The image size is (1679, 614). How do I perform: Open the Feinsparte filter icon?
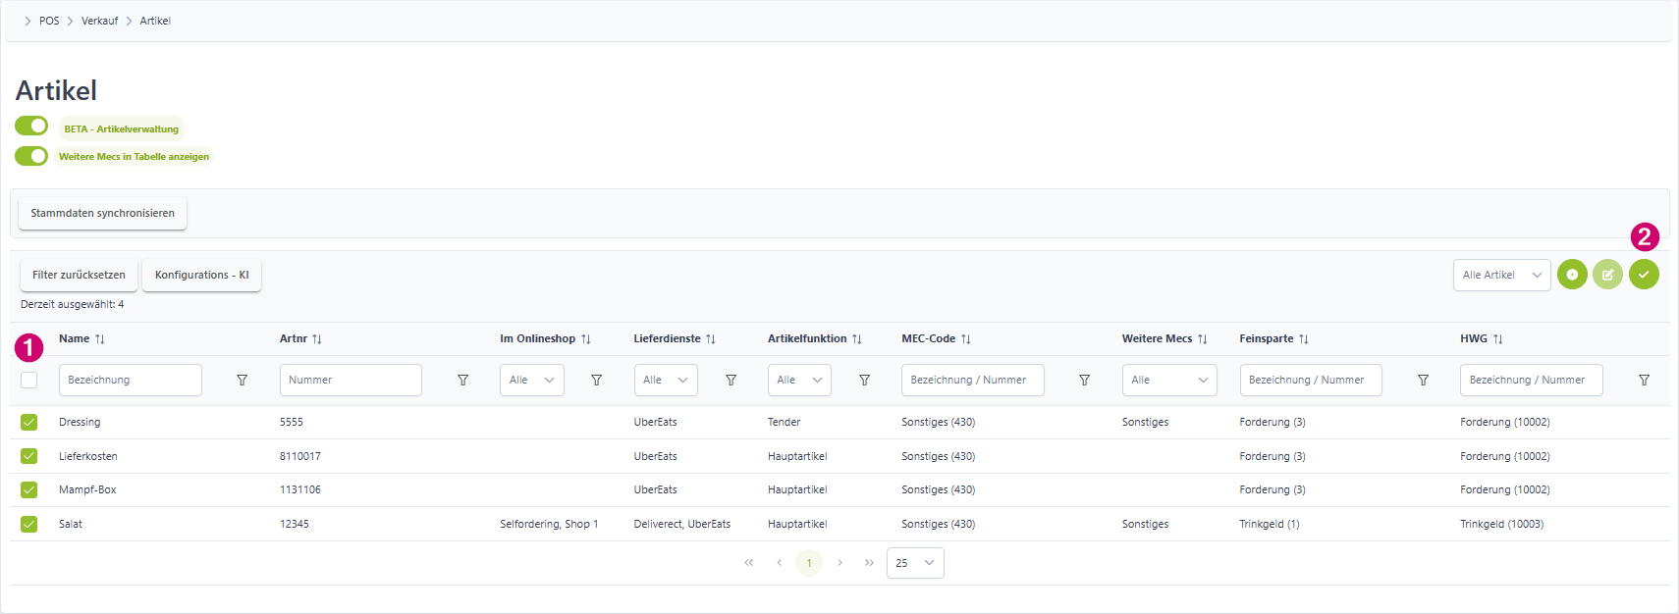[1424, 380]
